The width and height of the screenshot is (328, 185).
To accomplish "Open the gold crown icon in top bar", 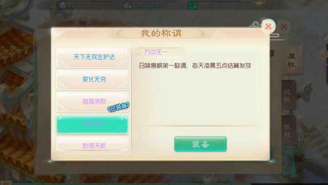I will click(x=259, y=5).
